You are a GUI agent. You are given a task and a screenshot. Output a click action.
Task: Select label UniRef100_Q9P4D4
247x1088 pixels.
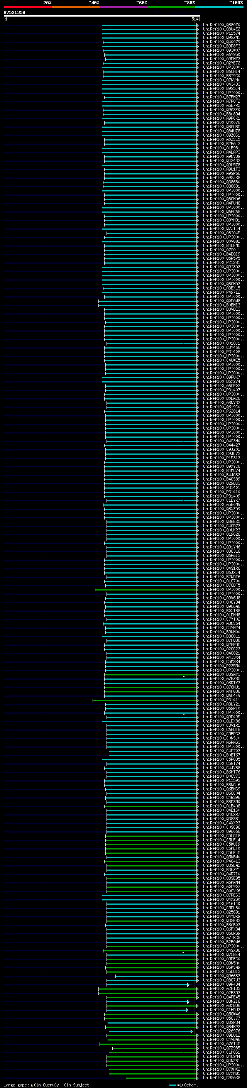[x=222, y=984]
